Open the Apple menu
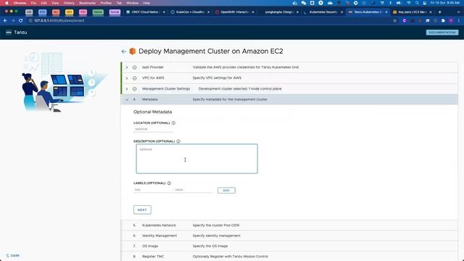Image resolution: width=464 pixels, height=261 pixels. coord(7,3)
